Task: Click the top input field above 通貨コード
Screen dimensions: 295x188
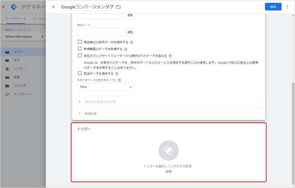Action: click(x=101, y=16)
